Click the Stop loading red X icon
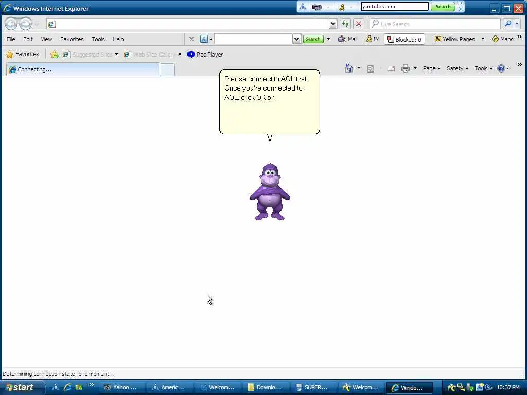Image resolution: width=527 pixels, height=395 pixels. coord(359,24)
